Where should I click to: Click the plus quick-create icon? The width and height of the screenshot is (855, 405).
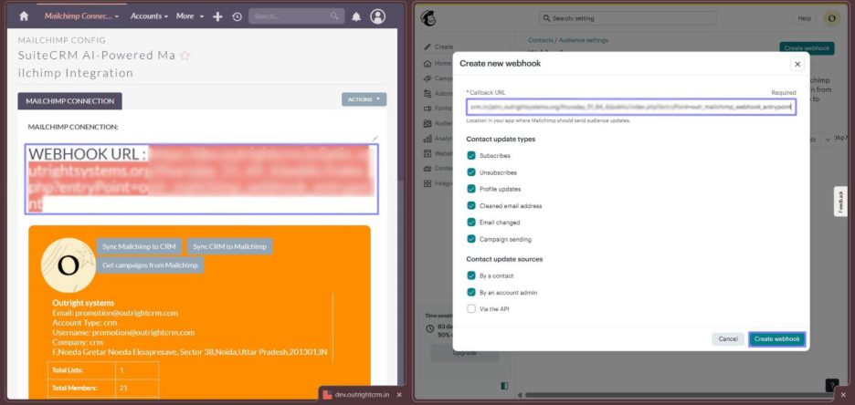(217, 16)
